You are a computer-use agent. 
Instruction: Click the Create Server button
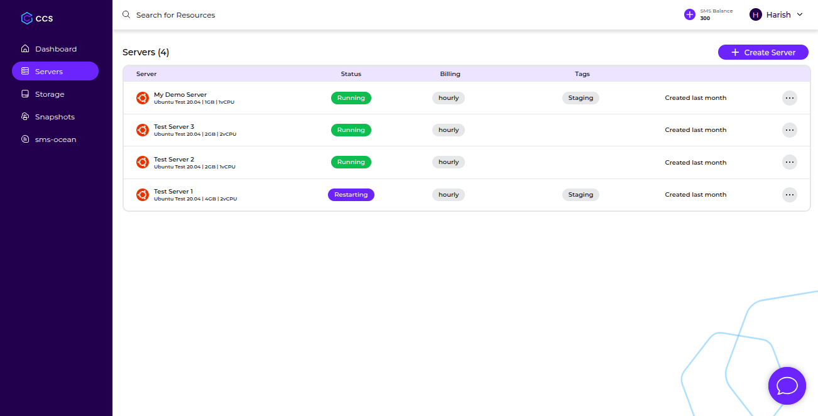point(763,52)
